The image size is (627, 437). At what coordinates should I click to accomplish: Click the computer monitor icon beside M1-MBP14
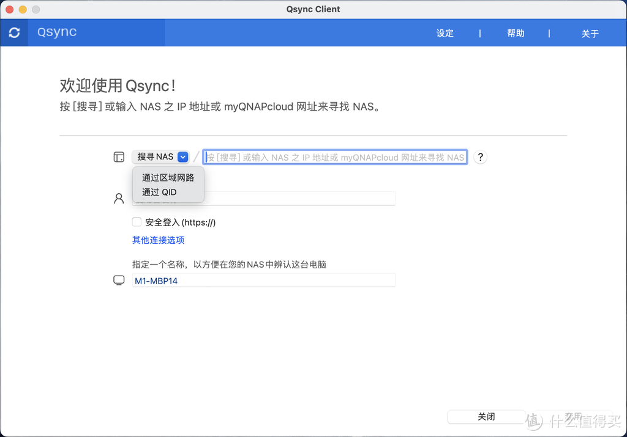[119, 279]
